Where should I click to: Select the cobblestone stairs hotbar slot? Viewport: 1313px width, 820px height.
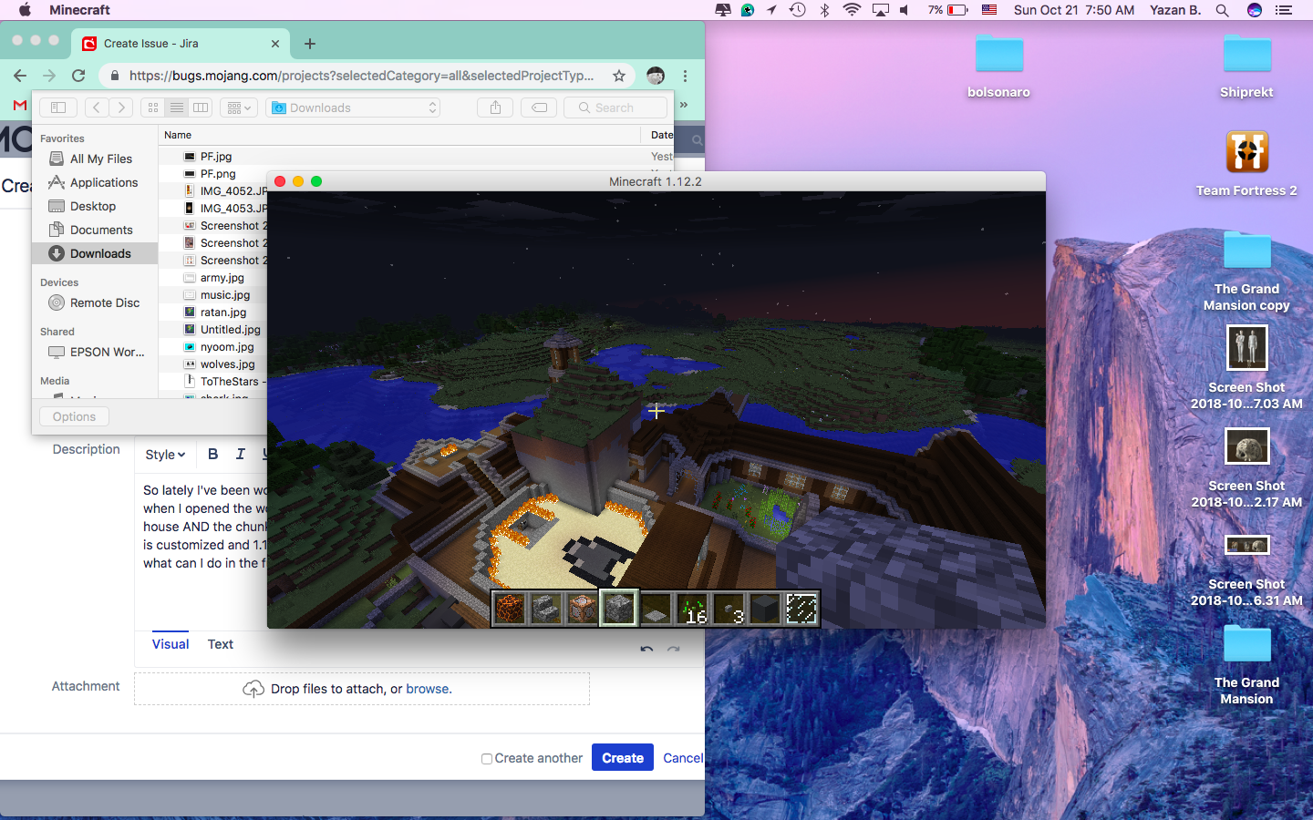point(546,609)
